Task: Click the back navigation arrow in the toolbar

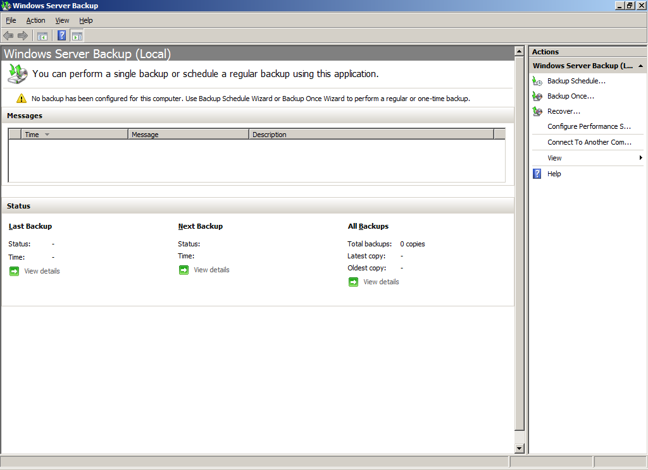Action: (x=8, y=35)
